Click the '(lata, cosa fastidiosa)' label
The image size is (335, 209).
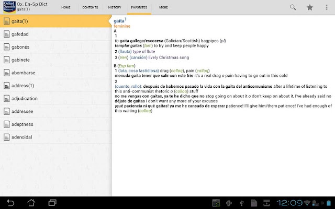point(138,71)
